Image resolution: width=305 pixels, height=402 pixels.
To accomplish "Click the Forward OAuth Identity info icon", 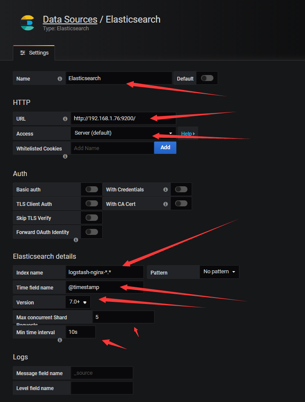I will coord(76,240).
